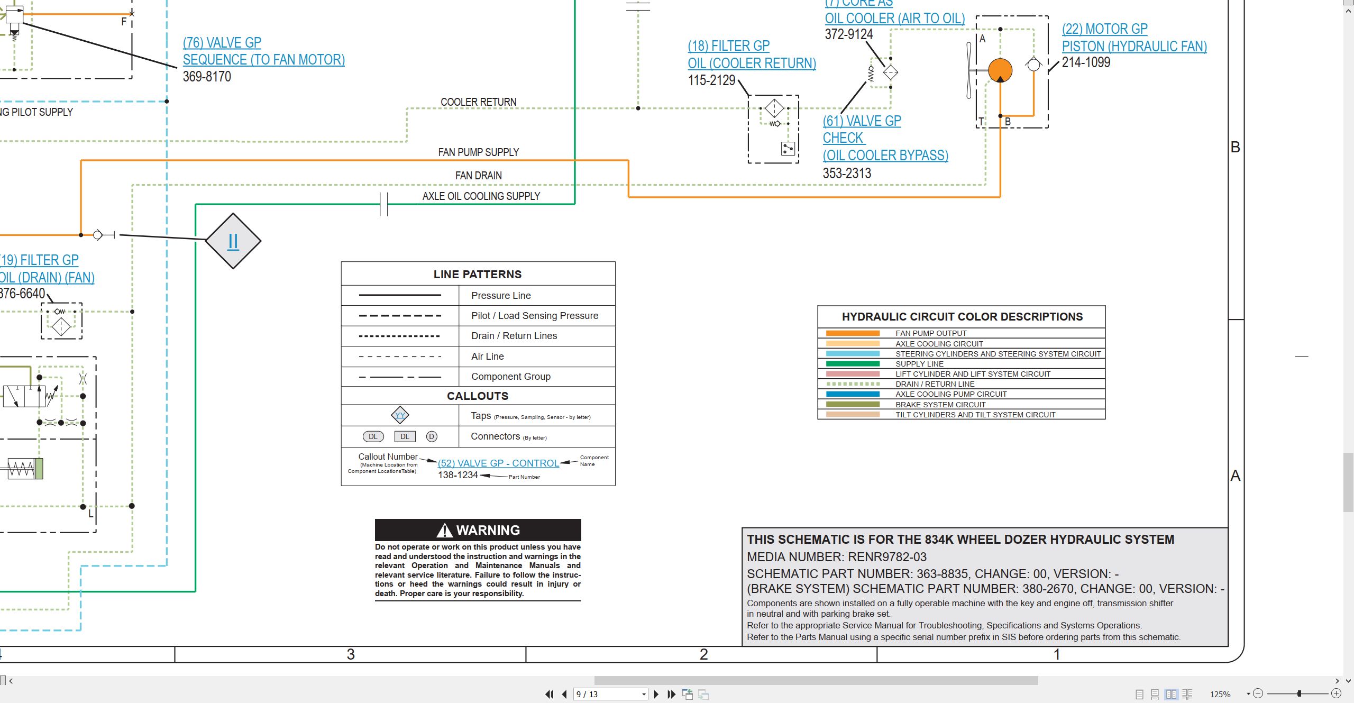Click the next view icon

click(x=703, y=694)
